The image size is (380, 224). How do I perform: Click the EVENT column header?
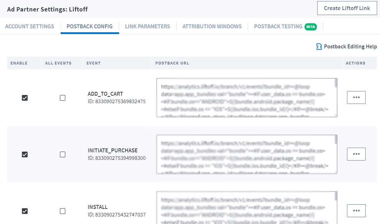click(94, 63)
